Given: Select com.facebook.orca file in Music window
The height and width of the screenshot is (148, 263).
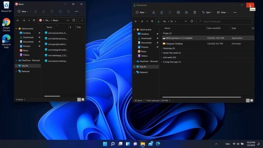Looking at the screenshot, I should pyautogui.click(x=56, y=39).
